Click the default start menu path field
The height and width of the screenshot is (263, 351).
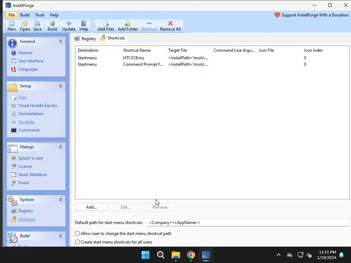coord(248,223)
